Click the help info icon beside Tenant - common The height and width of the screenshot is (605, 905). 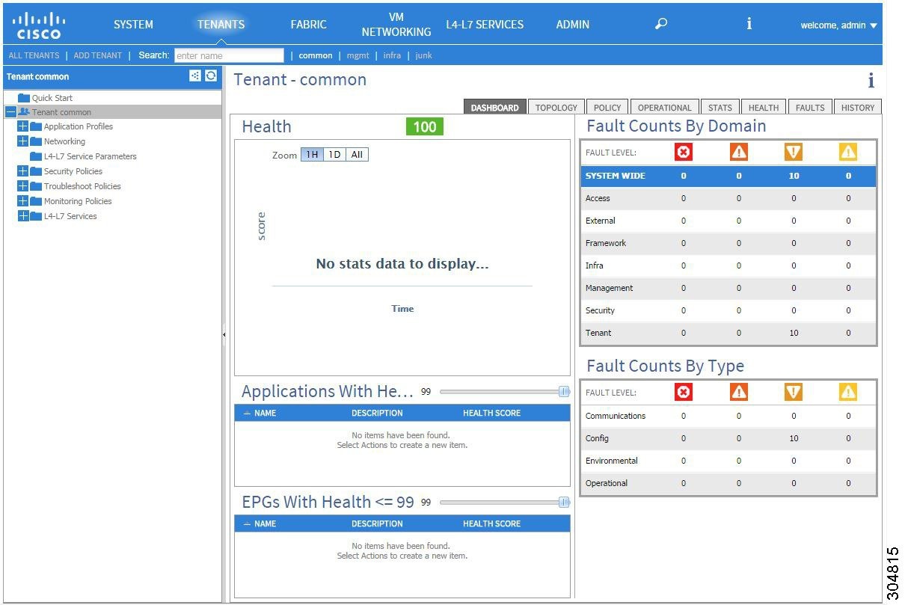pos(871,81)
